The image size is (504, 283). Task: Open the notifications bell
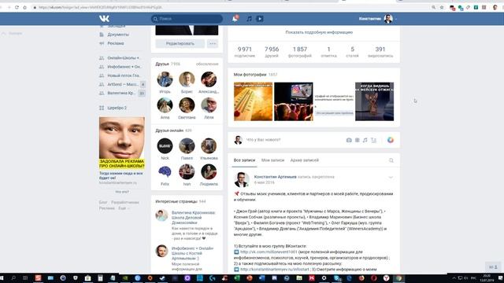click(x=235, y=19)
